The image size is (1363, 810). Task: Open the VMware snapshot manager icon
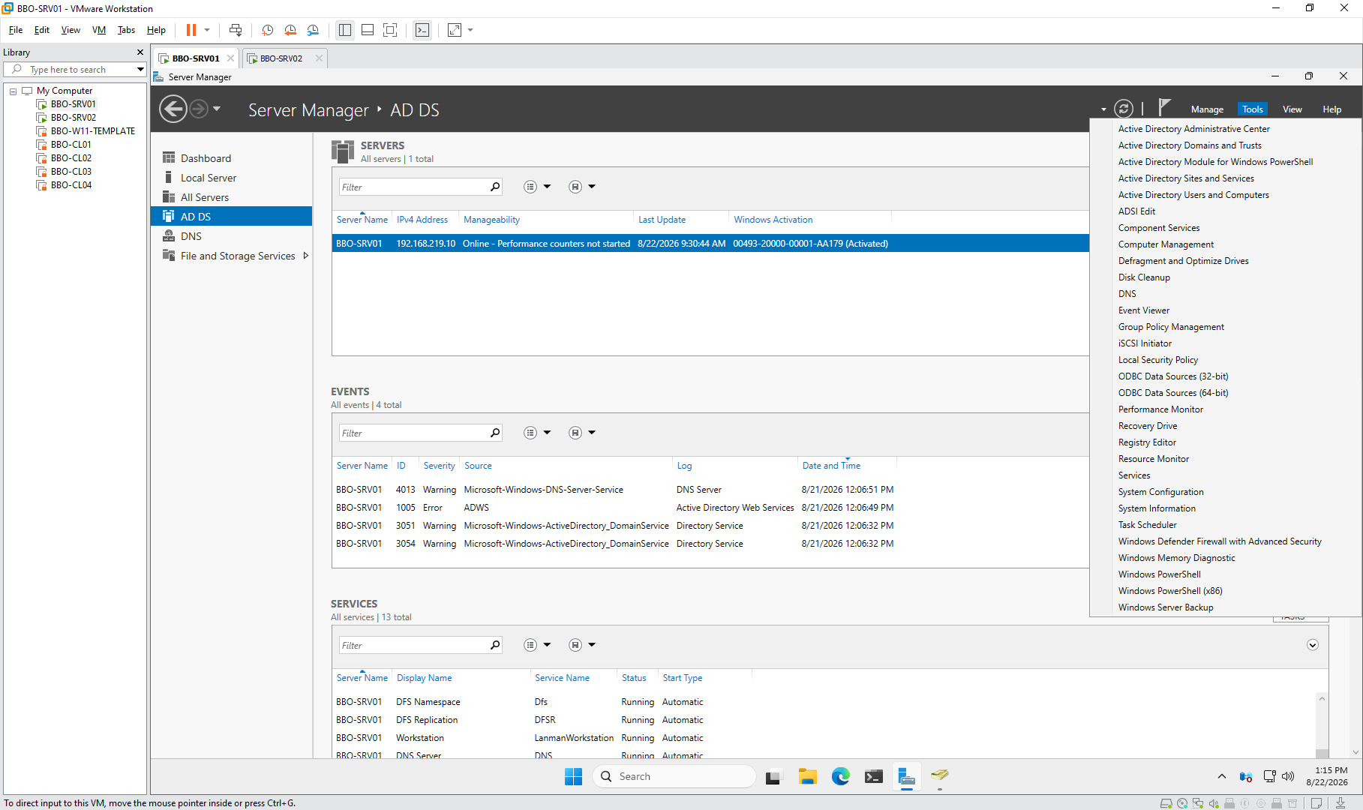pos(313,30)
